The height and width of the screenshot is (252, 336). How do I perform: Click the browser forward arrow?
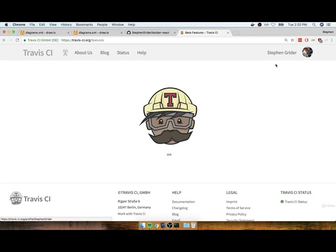click(10, 40)
